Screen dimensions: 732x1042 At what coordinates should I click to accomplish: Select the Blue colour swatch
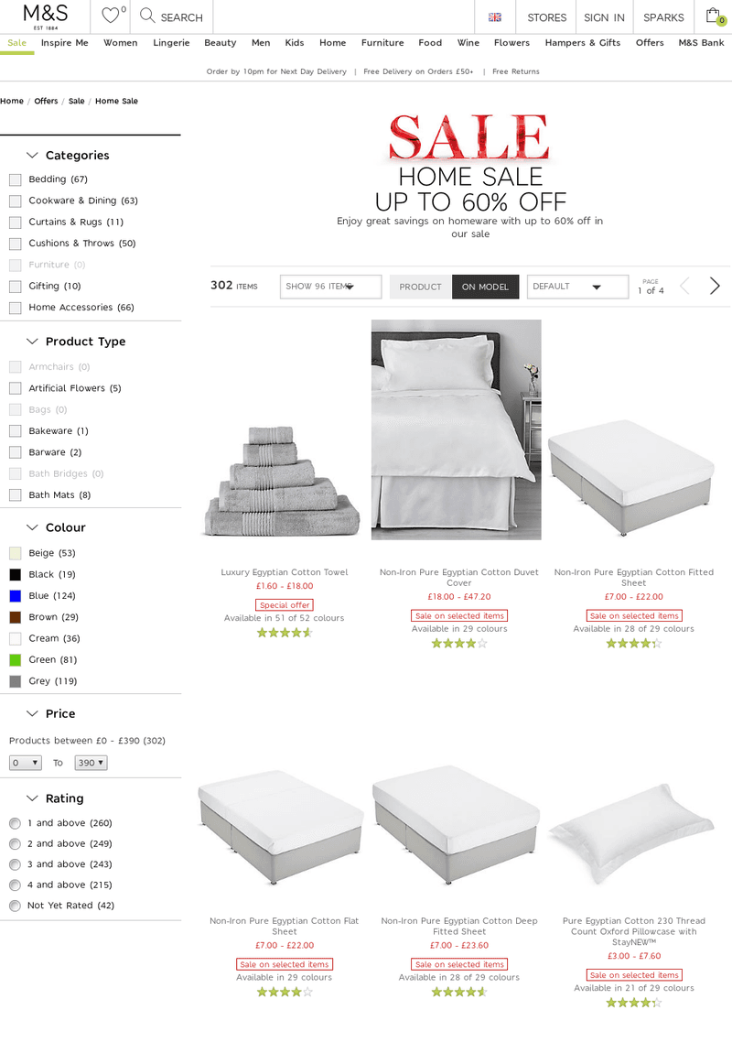[x=16, y=596]
